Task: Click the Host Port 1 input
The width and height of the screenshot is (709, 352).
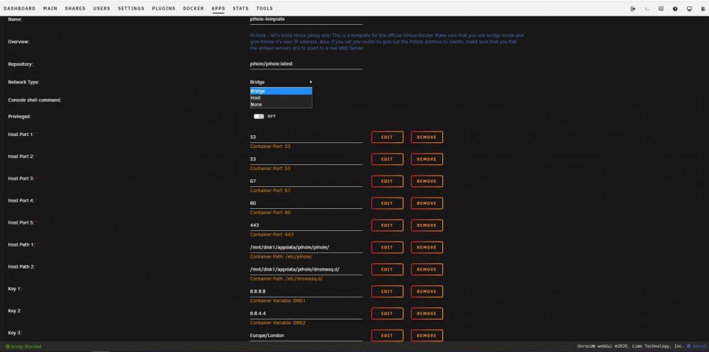Action: pyautogui.click(x=306, y=137)
